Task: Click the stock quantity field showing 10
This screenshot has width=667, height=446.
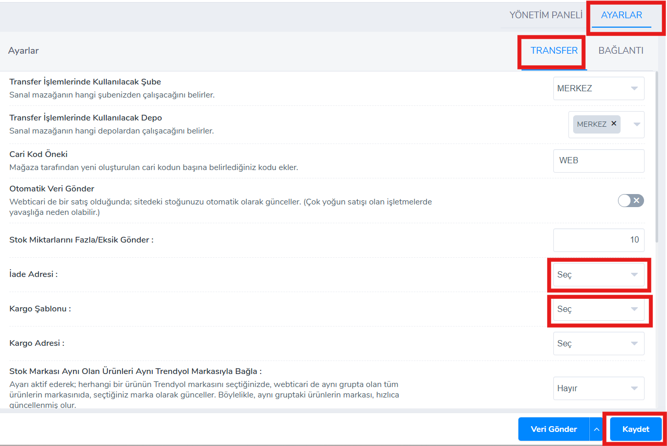Action: (x=598, y=240)
